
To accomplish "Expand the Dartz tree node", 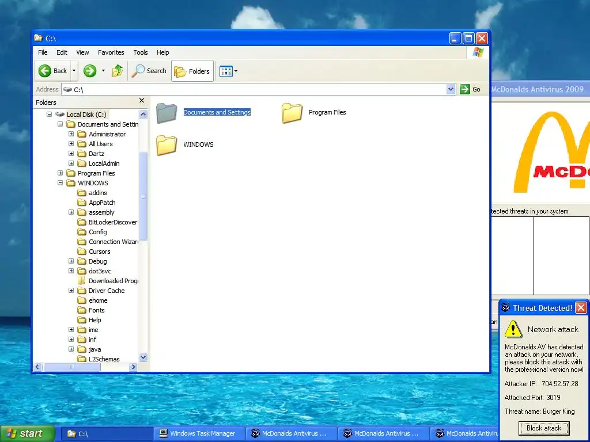I will point(71,153).
